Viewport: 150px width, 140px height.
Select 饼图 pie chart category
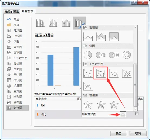pos(17,42)
